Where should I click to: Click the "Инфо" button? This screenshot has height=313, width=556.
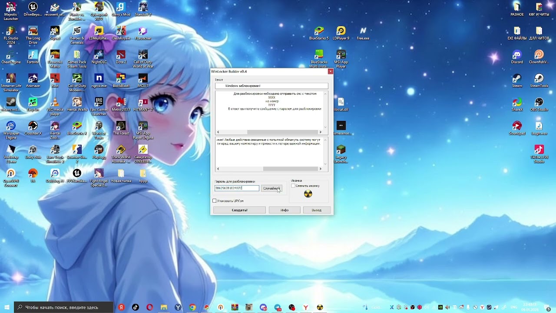coord(285,210)
